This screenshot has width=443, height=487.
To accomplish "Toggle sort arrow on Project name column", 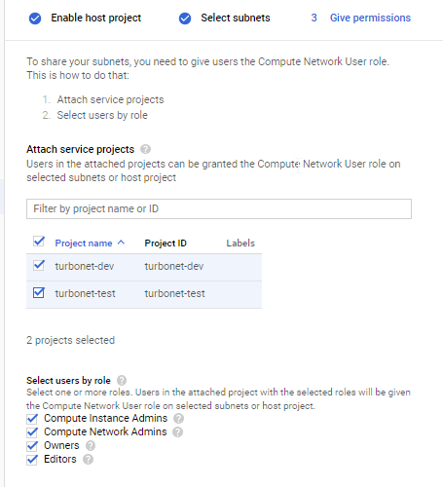I will click(x=121, y=243).
